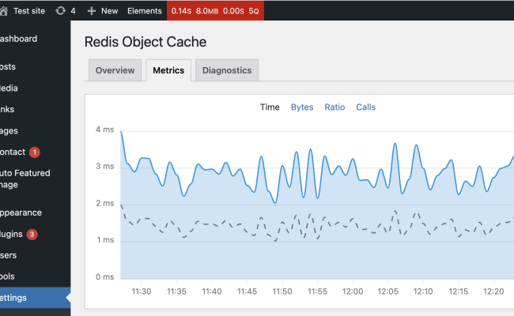Open the Test site admin bar link
The width and height of the screenshot is (514, 316).
point(28,11)
